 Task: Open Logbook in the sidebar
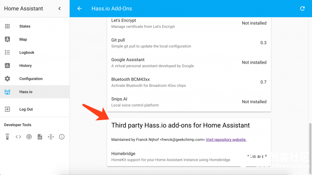point(35,52)
